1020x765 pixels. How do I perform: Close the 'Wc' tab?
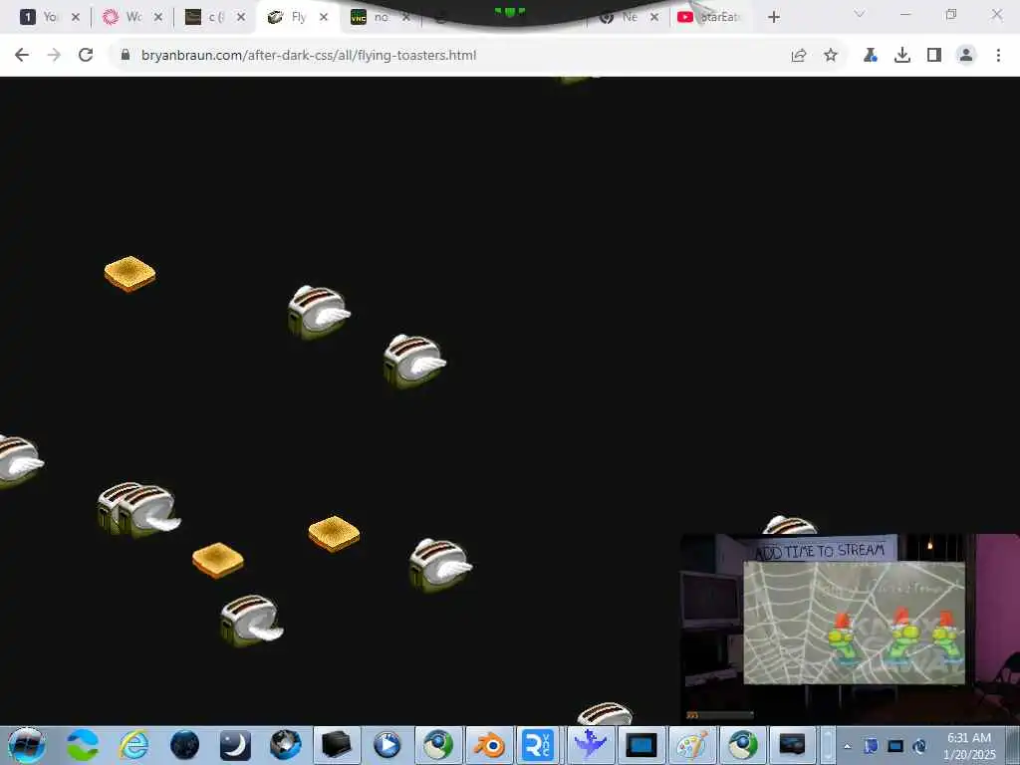(158, 18)
